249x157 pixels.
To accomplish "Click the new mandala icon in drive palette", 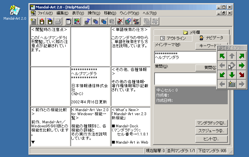I will tap(232, 84).
